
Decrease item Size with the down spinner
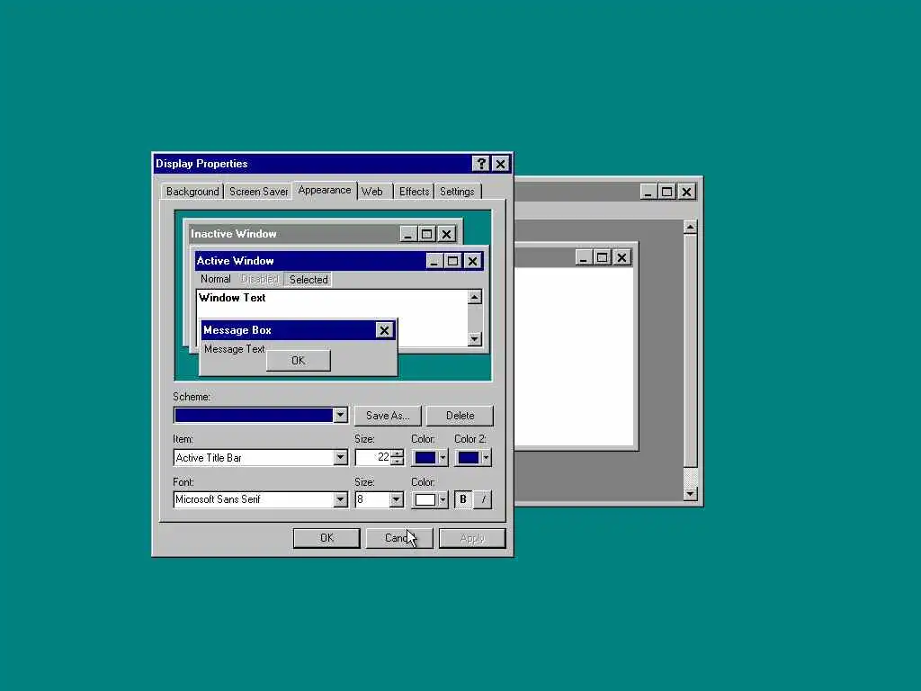[x=397, y=462]
